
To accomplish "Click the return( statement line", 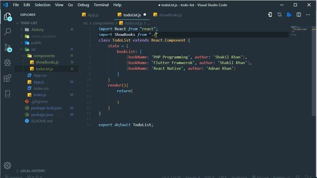I will (125, 91).
